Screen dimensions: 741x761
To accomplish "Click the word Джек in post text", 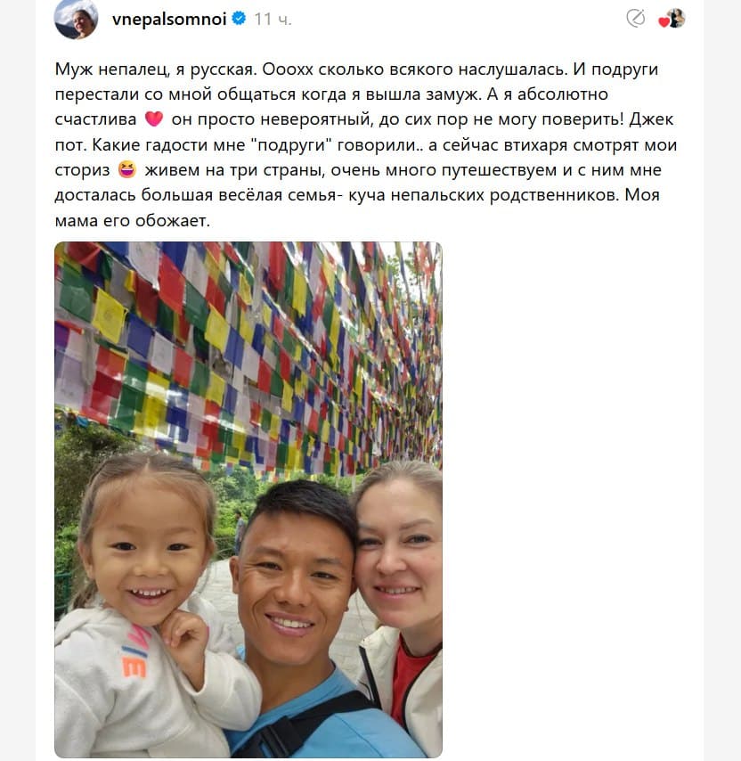I will click(651, 119).
